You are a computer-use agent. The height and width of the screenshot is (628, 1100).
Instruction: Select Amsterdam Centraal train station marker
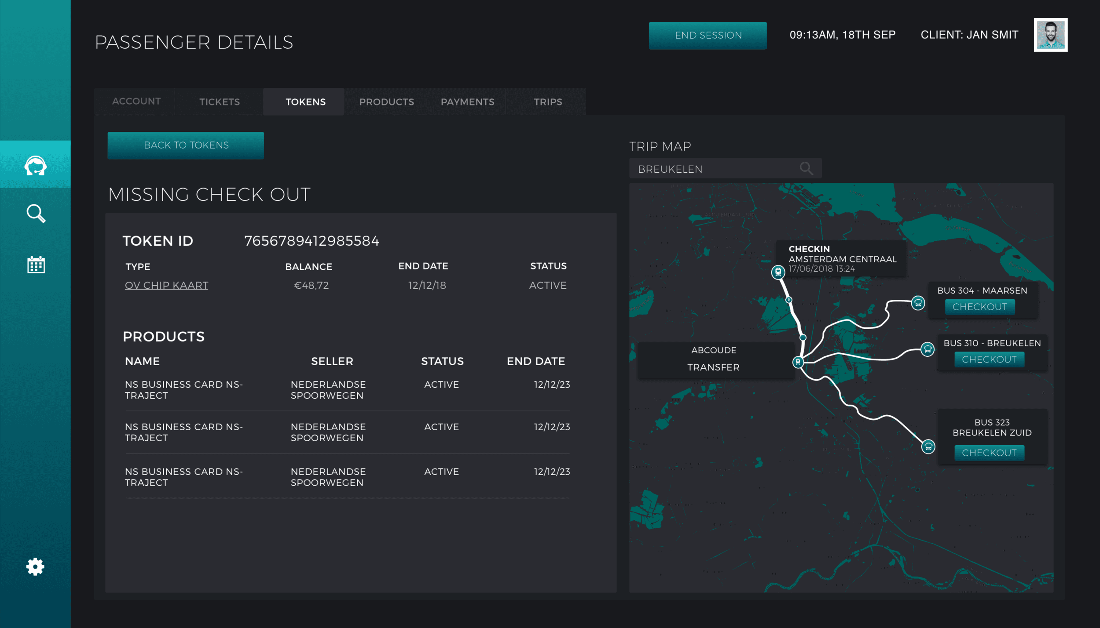[778, 272]
